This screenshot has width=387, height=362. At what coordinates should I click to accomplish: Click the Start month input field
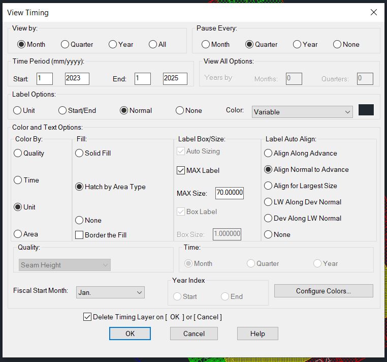click(45, 79)
